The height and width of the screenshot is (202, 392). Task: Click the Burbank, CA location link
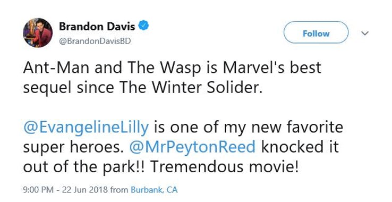154,190
